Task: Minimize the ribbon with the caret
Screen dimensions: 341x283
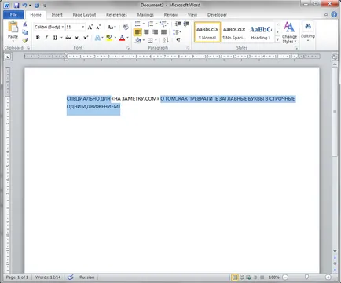Action: 326,15
